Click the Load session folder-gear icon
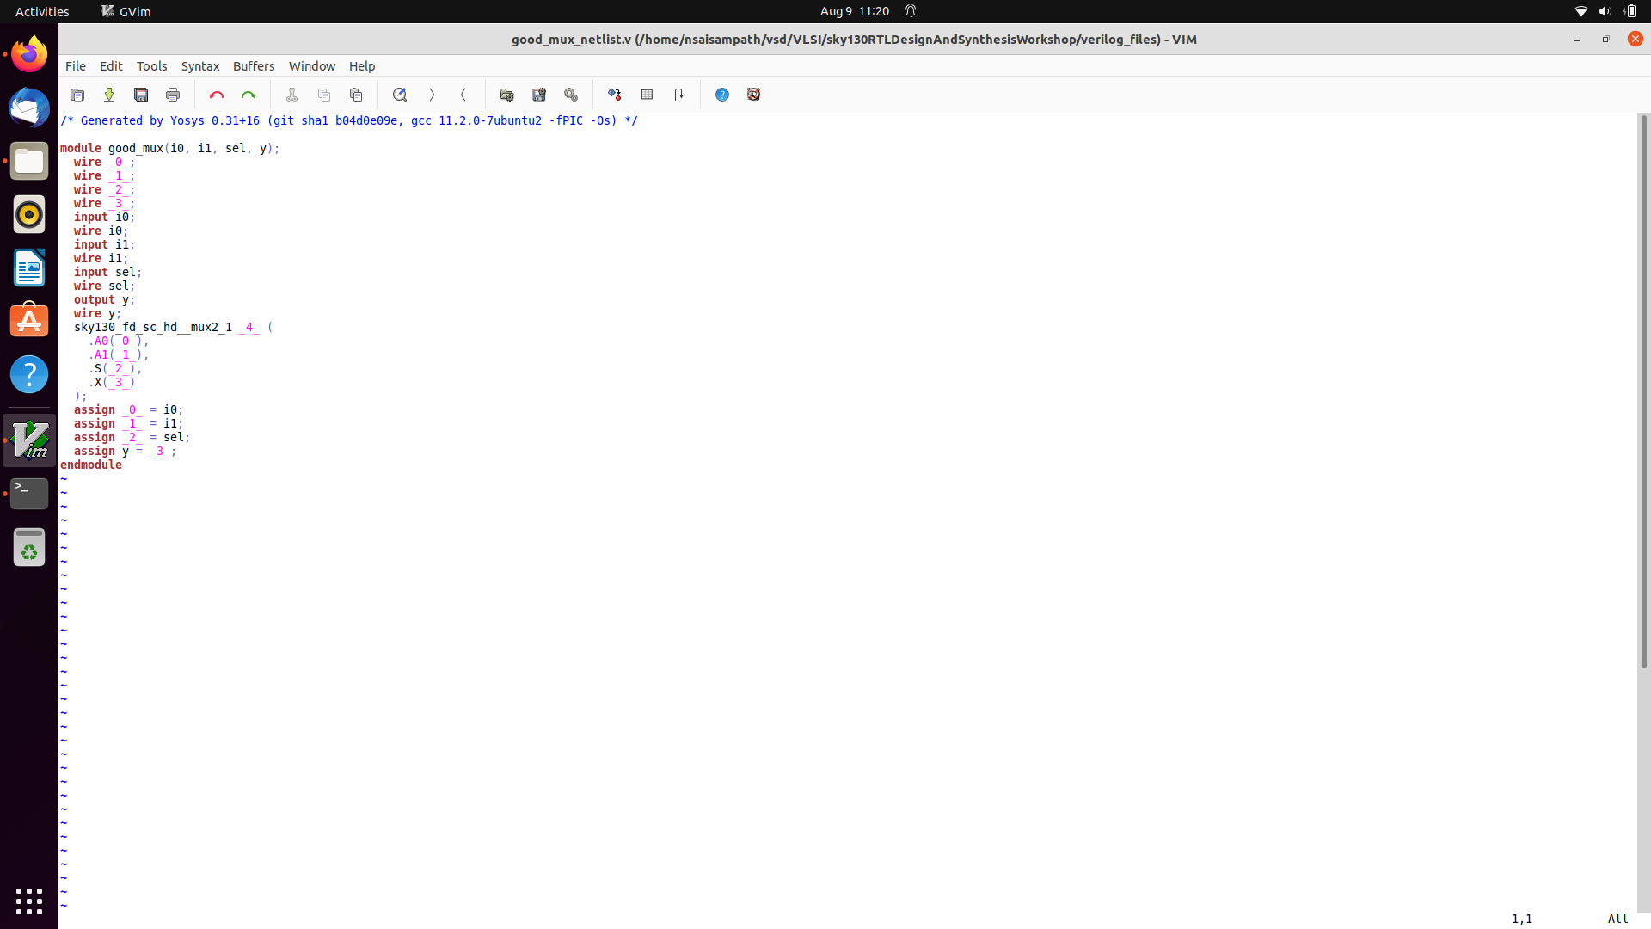The height and width of the screenshot is (929, 1651). (x=506, y=95)
